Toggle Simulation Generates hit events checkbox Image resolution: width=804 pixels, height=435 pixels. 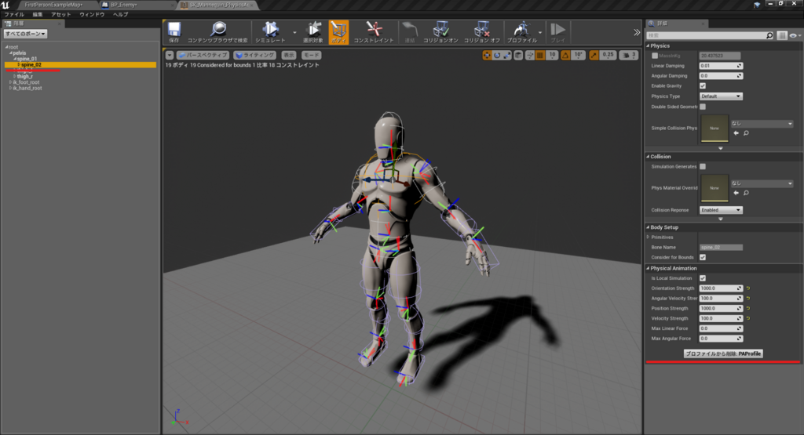click(703, 166)
